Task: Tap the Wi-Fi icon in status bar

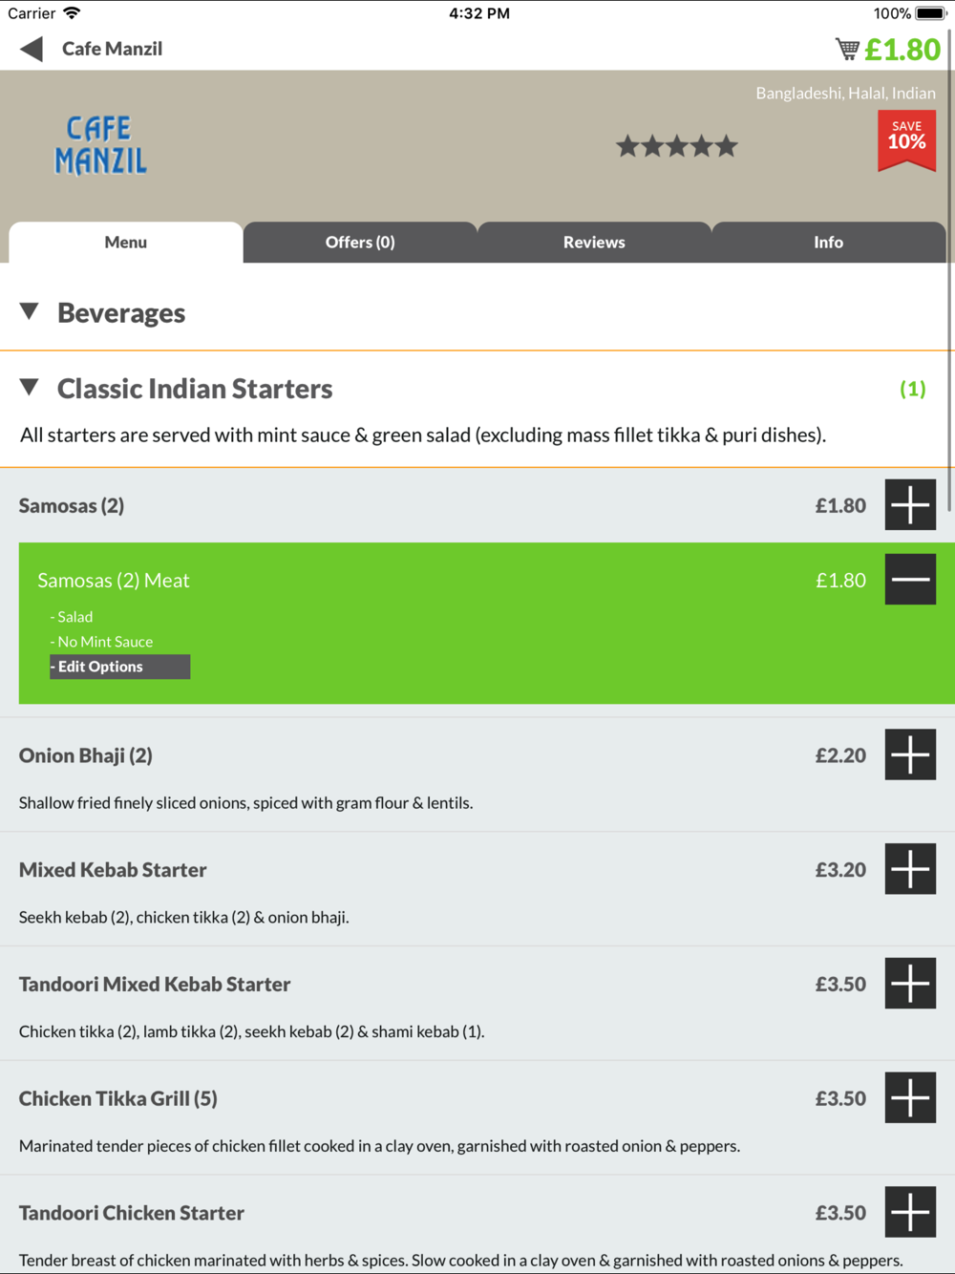Action: point(72,13)
